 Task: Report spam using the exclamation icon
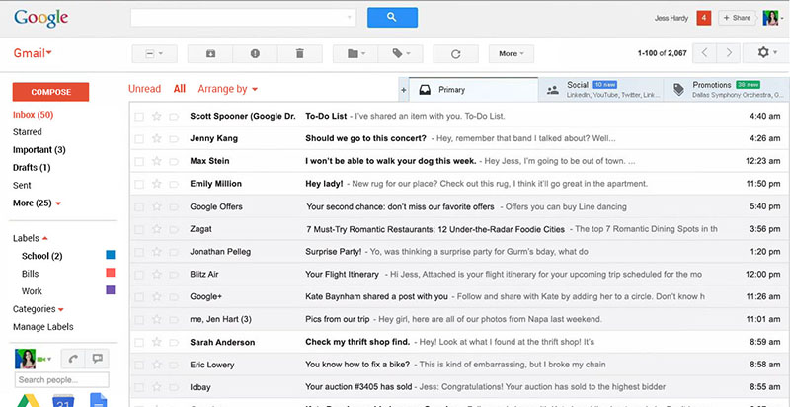pyautogui.click(x=255, y=54)
